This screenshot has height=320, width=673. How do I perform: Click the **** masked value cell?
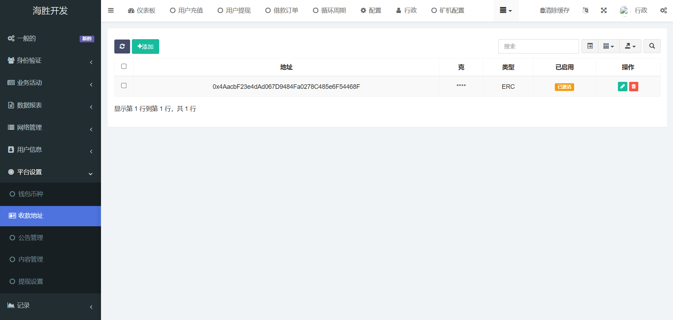click(461, 86)
